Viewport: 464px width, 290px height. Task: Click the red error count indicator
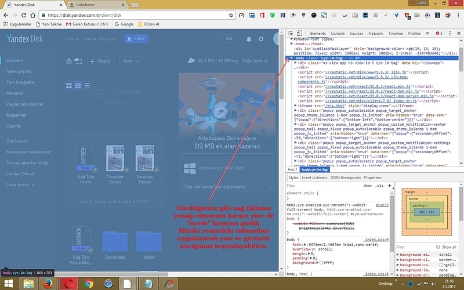439,33
